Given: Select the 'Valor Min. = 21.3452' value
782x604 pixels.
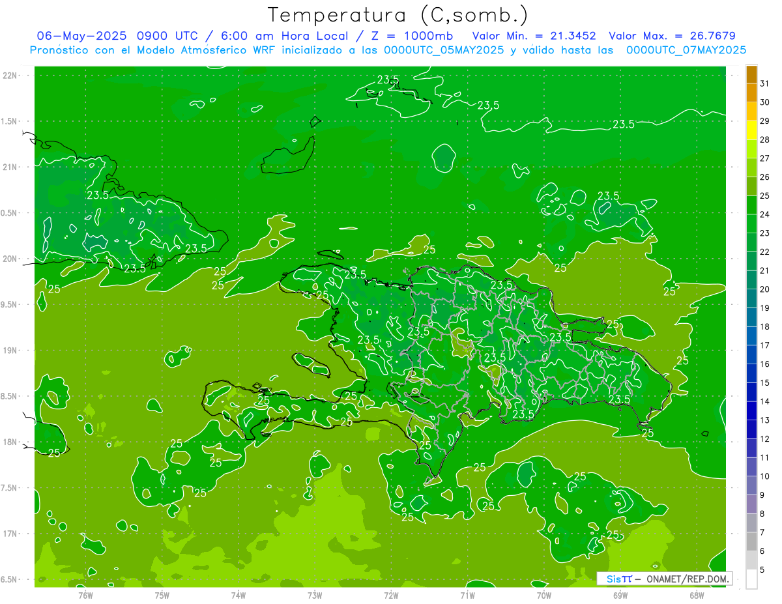Looking at the screenshot, I should pos(534,36).
